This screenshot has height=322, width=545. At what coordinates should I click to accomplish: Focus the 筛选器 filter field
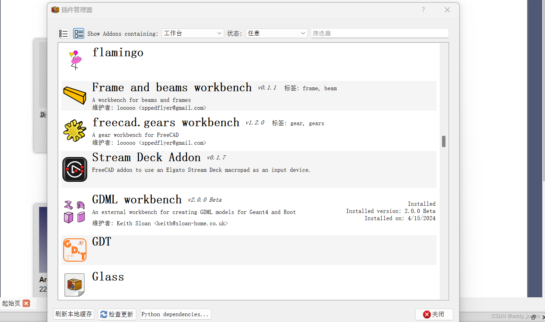tap(380, 33)
